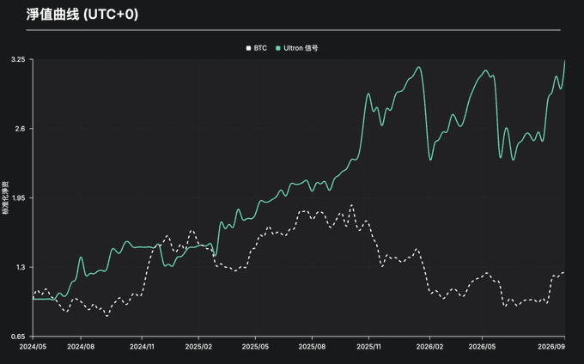
Task: Click the 2026/05 x-axis date label
Action: pyautogui.click(x=483, y=347)
